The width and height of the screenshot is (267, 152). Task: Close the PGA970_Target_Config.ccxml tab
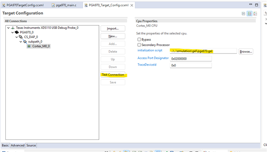[132, 5]
